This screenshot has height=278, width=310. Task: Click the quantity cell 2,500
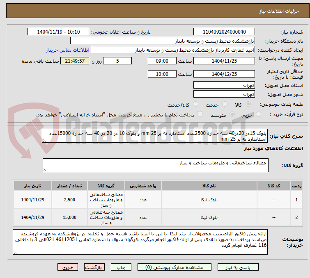(x=69, y=200)
